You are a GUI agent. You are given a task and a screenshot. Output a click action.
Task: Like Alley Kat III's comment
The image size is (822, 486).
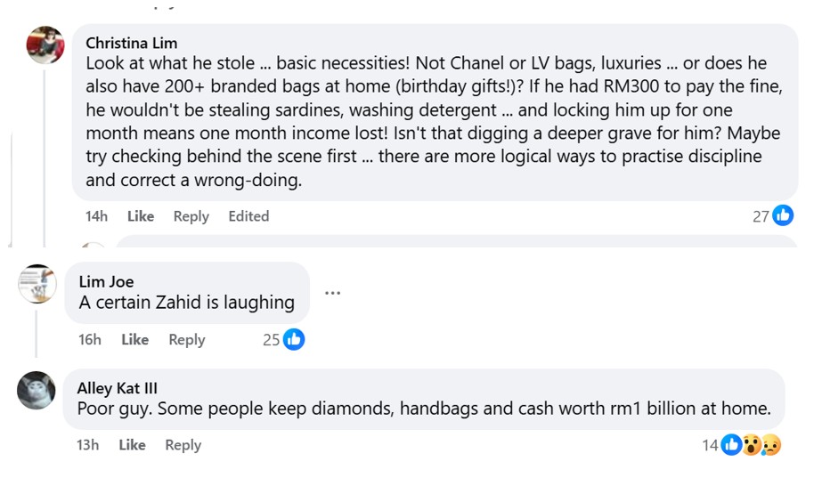[132, 445]
